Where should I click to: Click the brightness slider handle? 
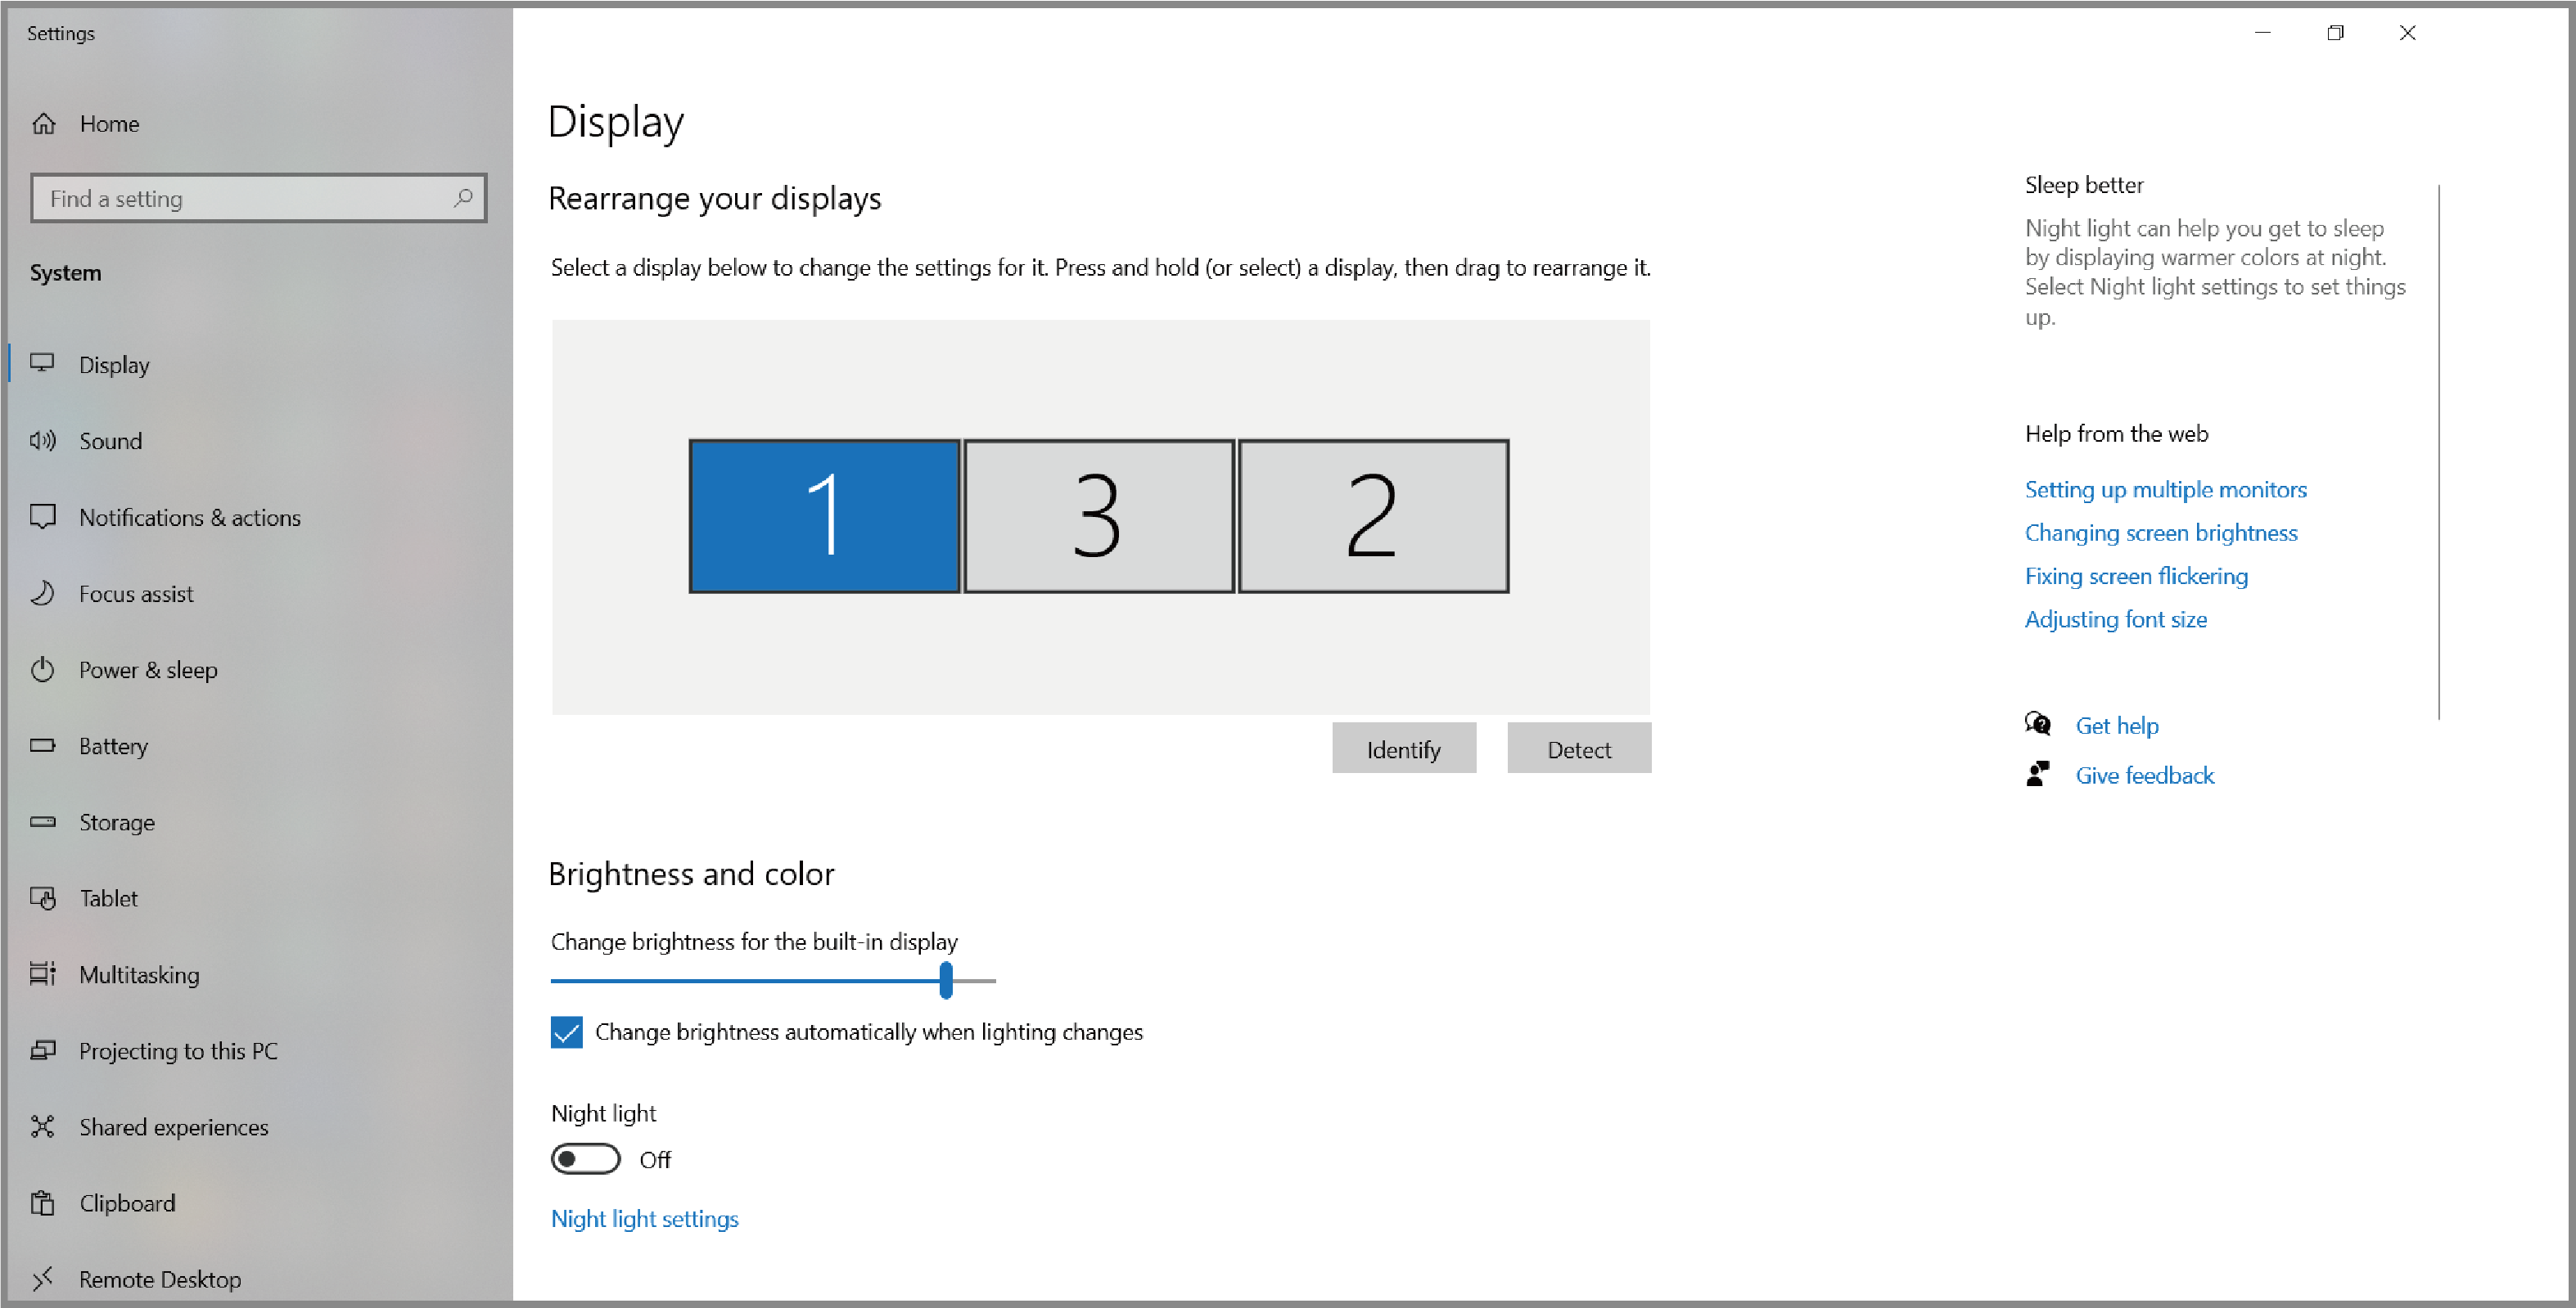point(946,980)
